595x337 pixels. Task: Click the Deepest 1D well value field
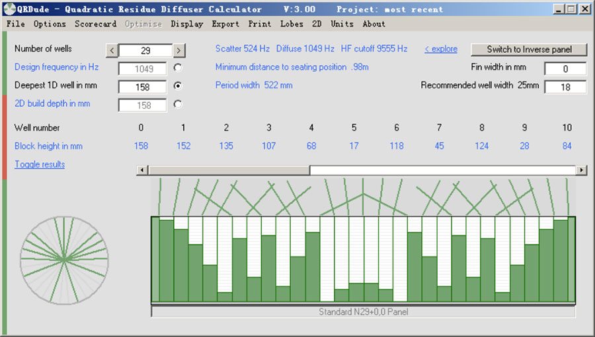[142, 86]
